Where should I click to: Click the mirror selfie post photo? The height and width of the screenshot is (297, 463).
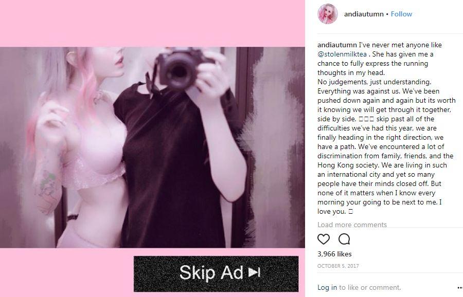(152, 147)
